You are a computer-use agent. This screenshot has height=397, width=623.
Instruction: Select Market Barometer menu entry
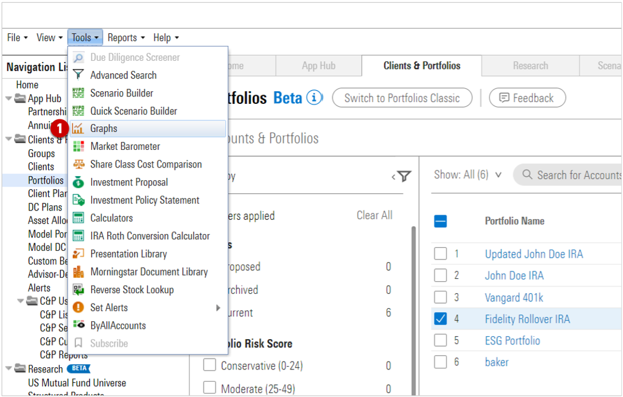pos(148,146)
